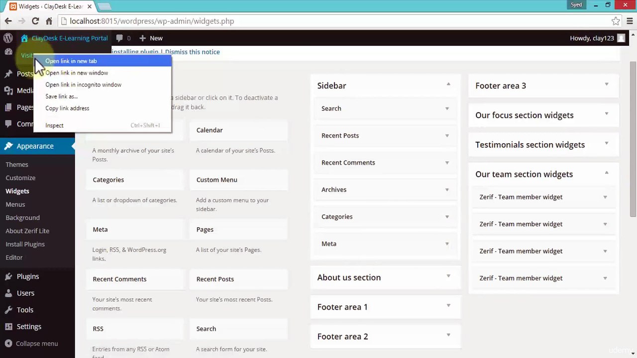Viewport: 637px width, 358px height.
Task: Collapse the Sidebar widget area
Action: point(448,84)
